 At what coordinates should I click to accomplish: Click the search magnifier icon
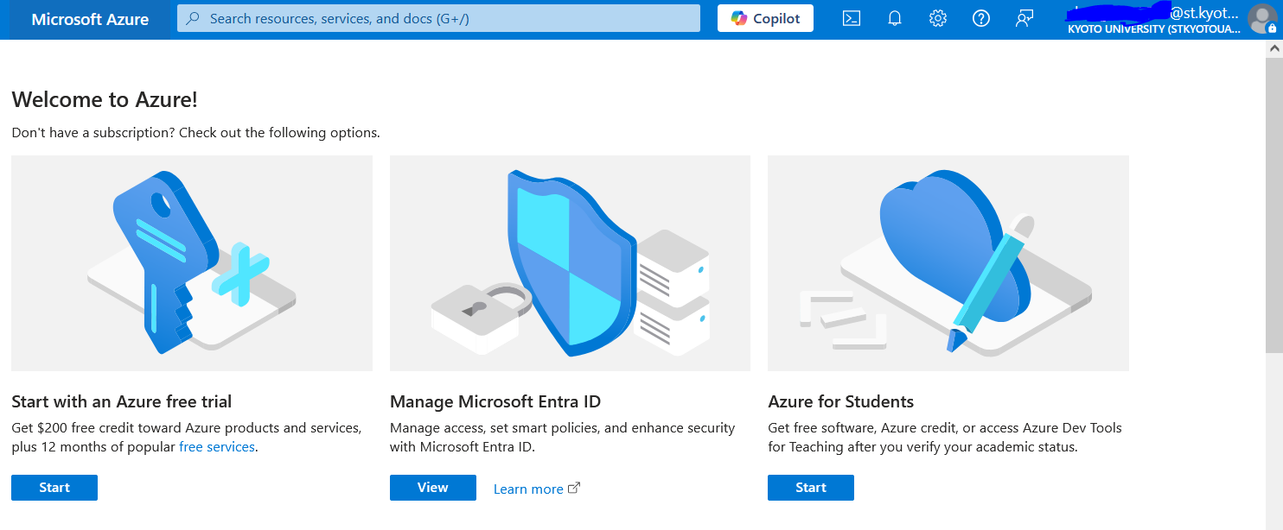192,18
